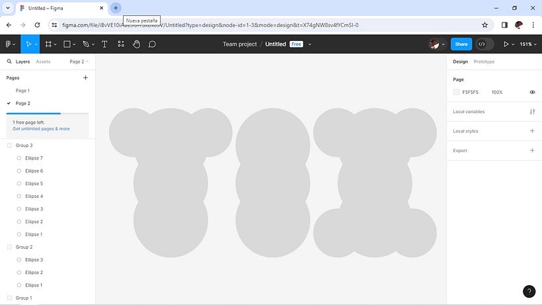Select the Text tool
This screenshot has height=305, width=542.
point(104,44)
